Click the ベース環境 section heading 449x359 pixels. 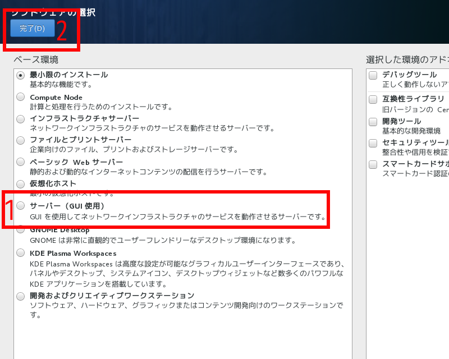[36, 59]
